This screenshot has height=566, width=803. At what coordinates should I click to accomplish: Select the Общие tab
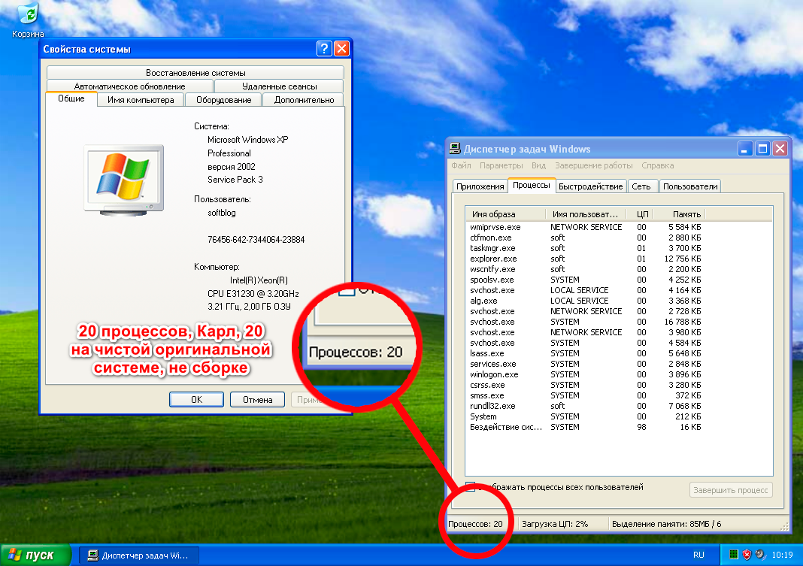71,98
